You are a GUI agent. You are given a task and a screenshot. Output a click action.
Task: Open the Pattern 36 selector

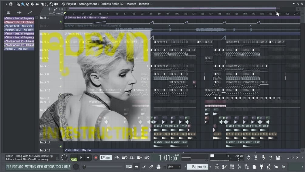click(x=198, y=167)
